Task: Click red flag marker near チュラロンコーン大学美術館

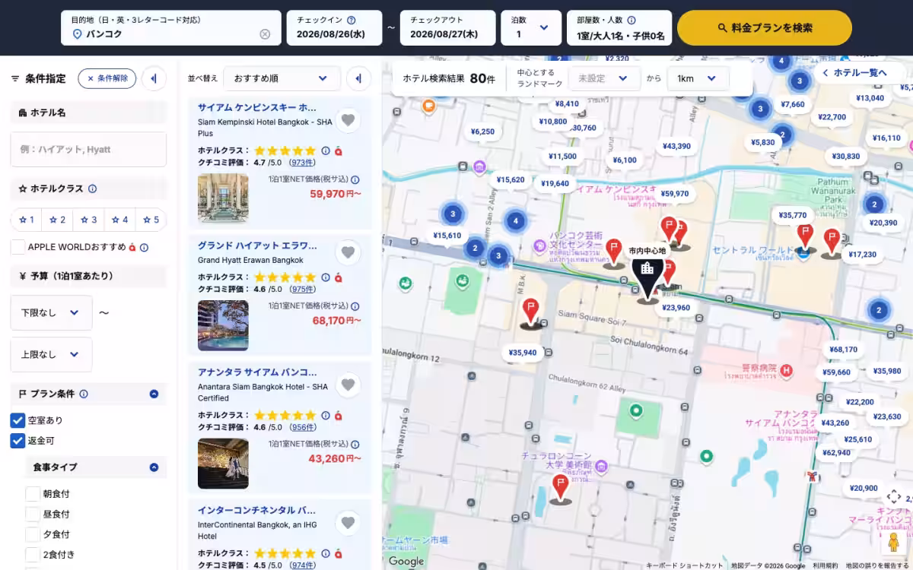Action: coord(561,488)
